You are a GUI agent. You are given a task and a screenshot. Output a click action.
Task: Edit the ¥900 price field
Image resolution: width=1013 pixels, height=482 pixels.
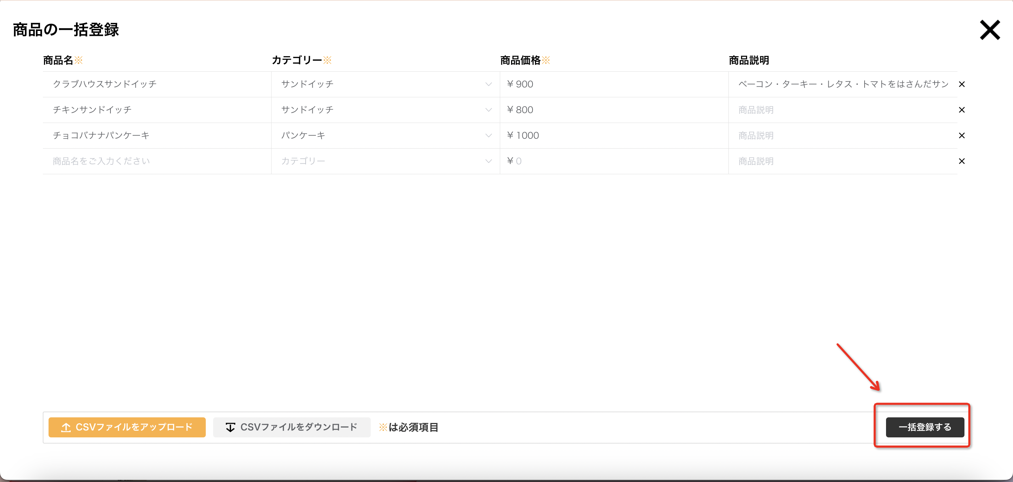coord(614,84)
